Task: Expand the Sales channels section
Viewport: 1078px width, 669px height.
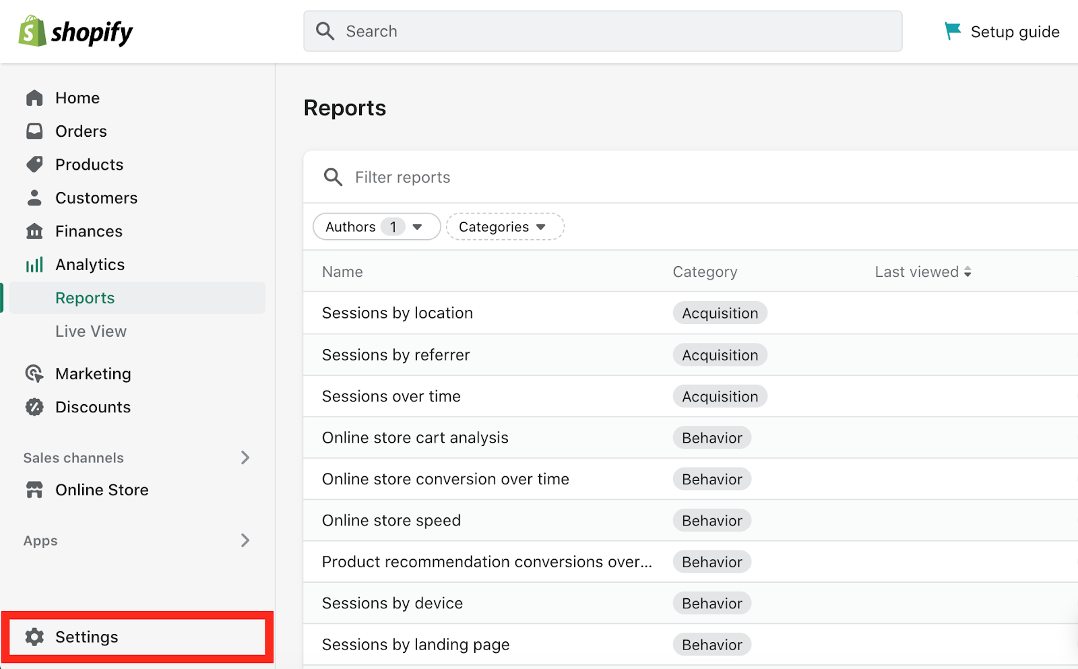Action: pyautogui.click(x=245, y=457)
